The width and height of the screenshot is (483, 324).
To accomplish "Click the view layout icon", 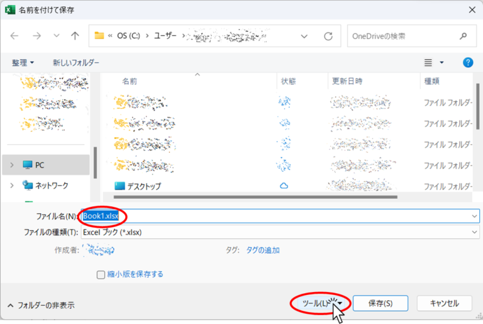I will [x=428, y=62].
